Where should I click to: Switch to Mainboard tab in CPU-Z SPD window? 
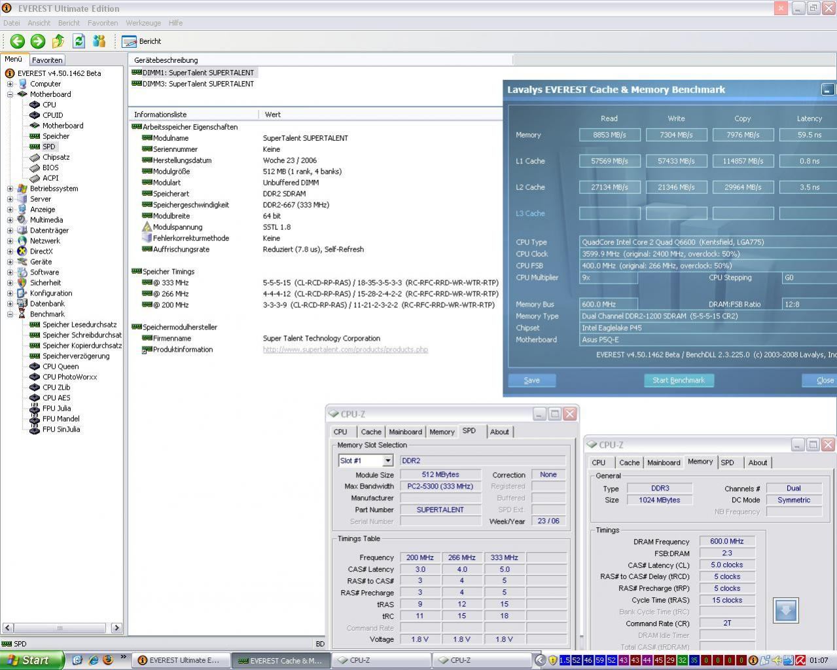[x=405, y=432]
